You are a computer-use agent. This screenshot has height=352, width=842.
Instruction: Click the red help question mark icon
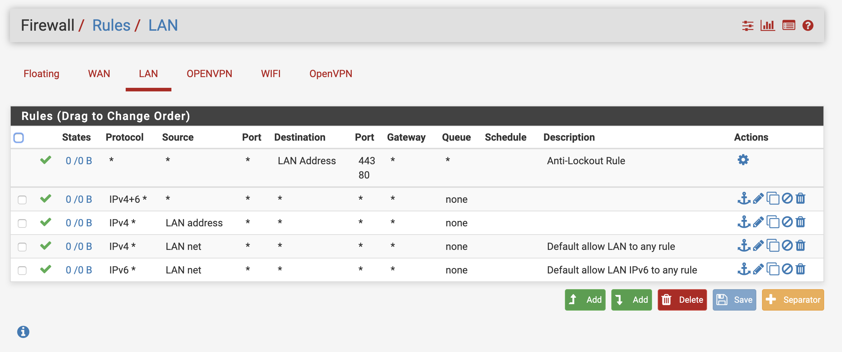(808, 26)
